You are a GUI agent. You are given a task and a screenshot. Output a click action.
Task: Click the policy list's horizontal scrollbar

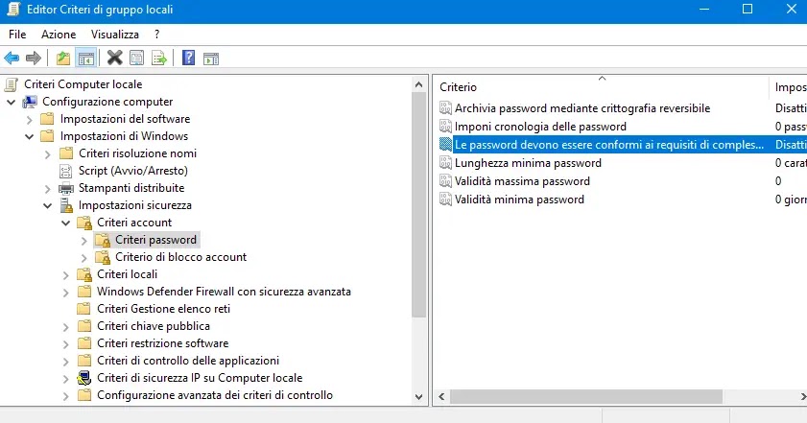pyautogui.click(x=614, y=396)
